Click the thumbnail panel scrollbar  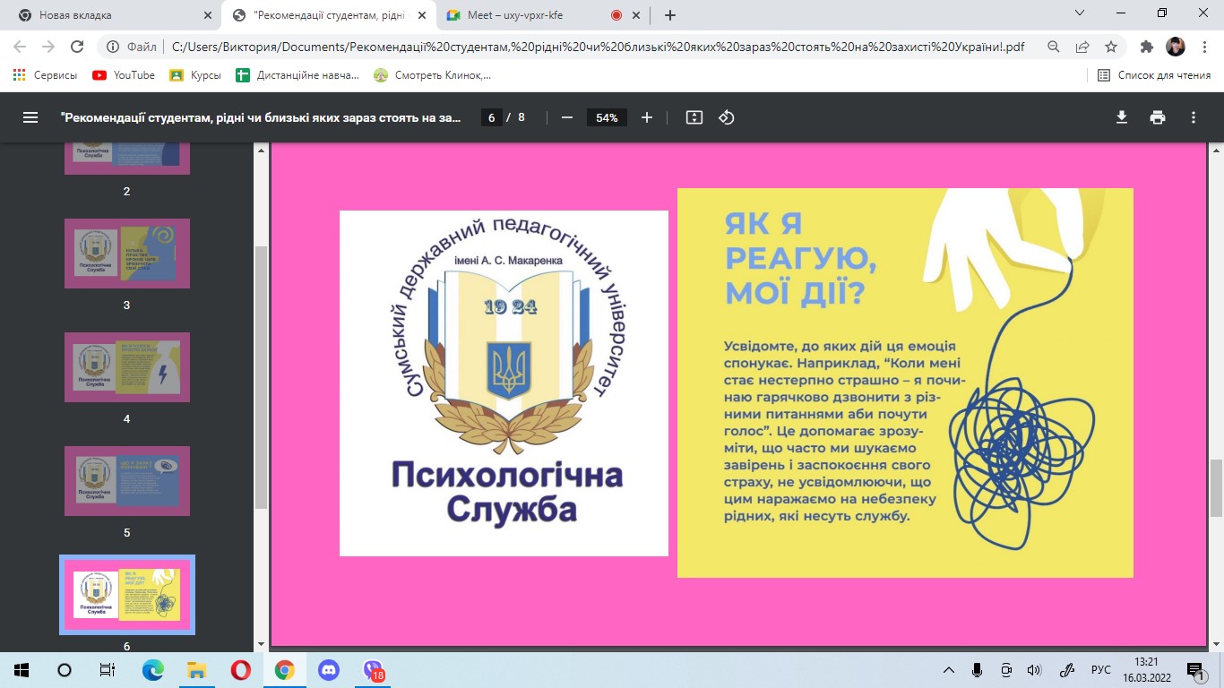pyautogui.click(x=261, y=377)
